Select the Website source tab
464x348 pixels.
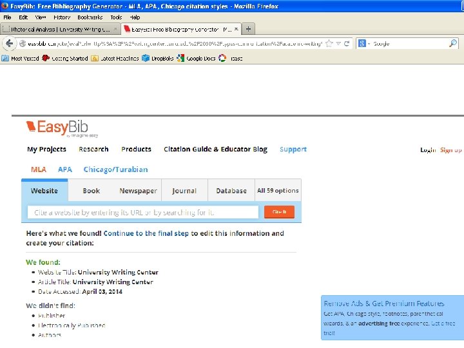click(44, 191)
